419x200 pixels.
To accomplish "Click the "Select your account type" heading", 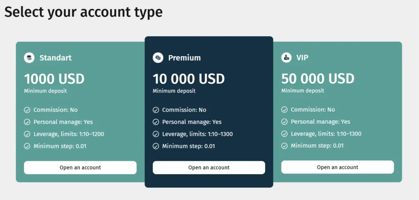I will 83,12.
